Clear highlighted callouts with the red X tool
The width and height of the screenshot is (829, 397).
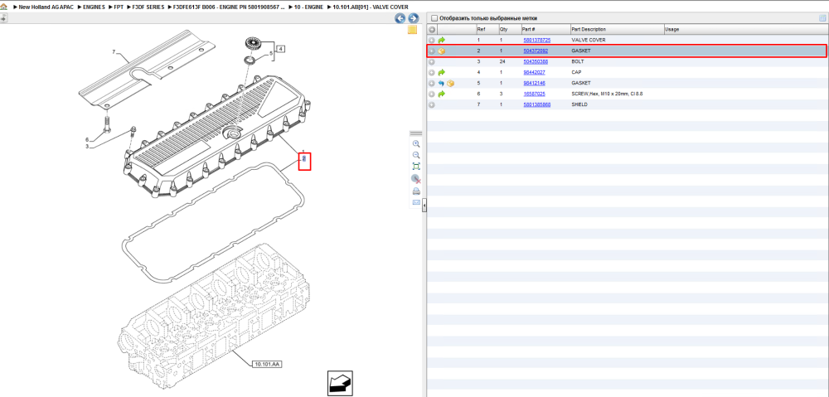[416, 179]
